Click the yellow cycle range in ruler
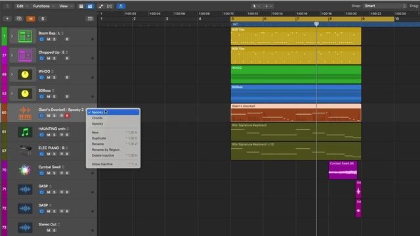Viewport: 420px width, 236px height. 312,19
